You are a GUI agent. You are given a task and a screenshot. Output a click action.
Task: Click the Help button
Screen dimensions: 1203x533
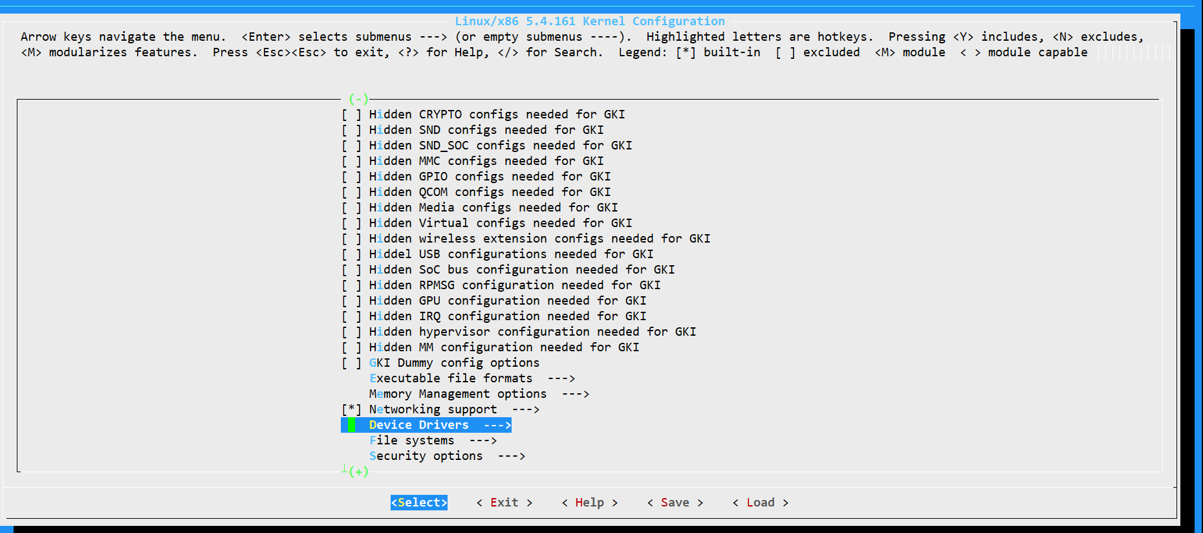click(x=590, y=503)
